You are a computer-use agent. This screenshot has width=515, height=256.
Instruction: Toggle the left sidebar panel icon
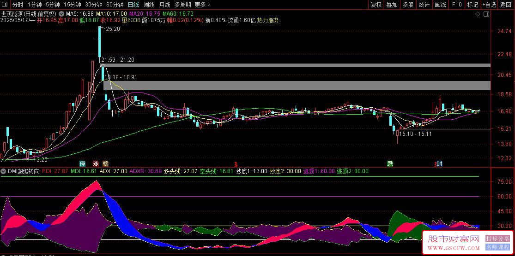point(5,5)
